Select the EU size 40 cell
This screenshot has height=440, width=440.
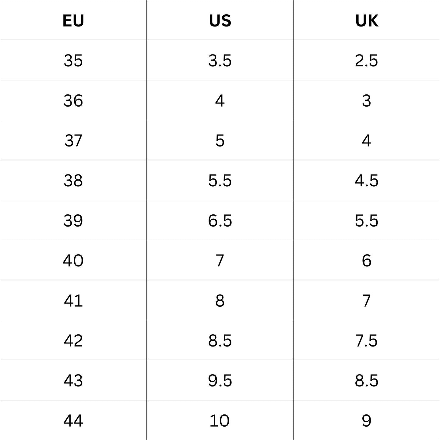click(73, 260)
